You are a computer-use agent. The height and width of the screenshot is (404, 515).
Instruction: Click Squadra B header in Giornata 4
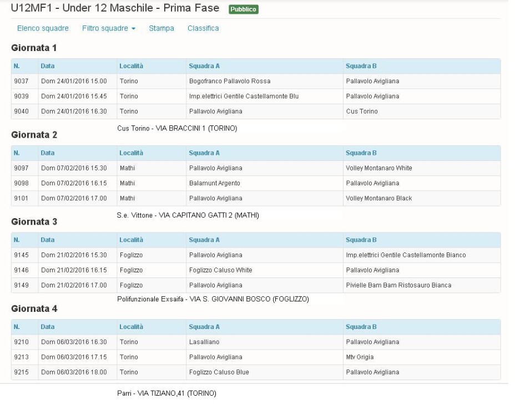pos(361,327)
